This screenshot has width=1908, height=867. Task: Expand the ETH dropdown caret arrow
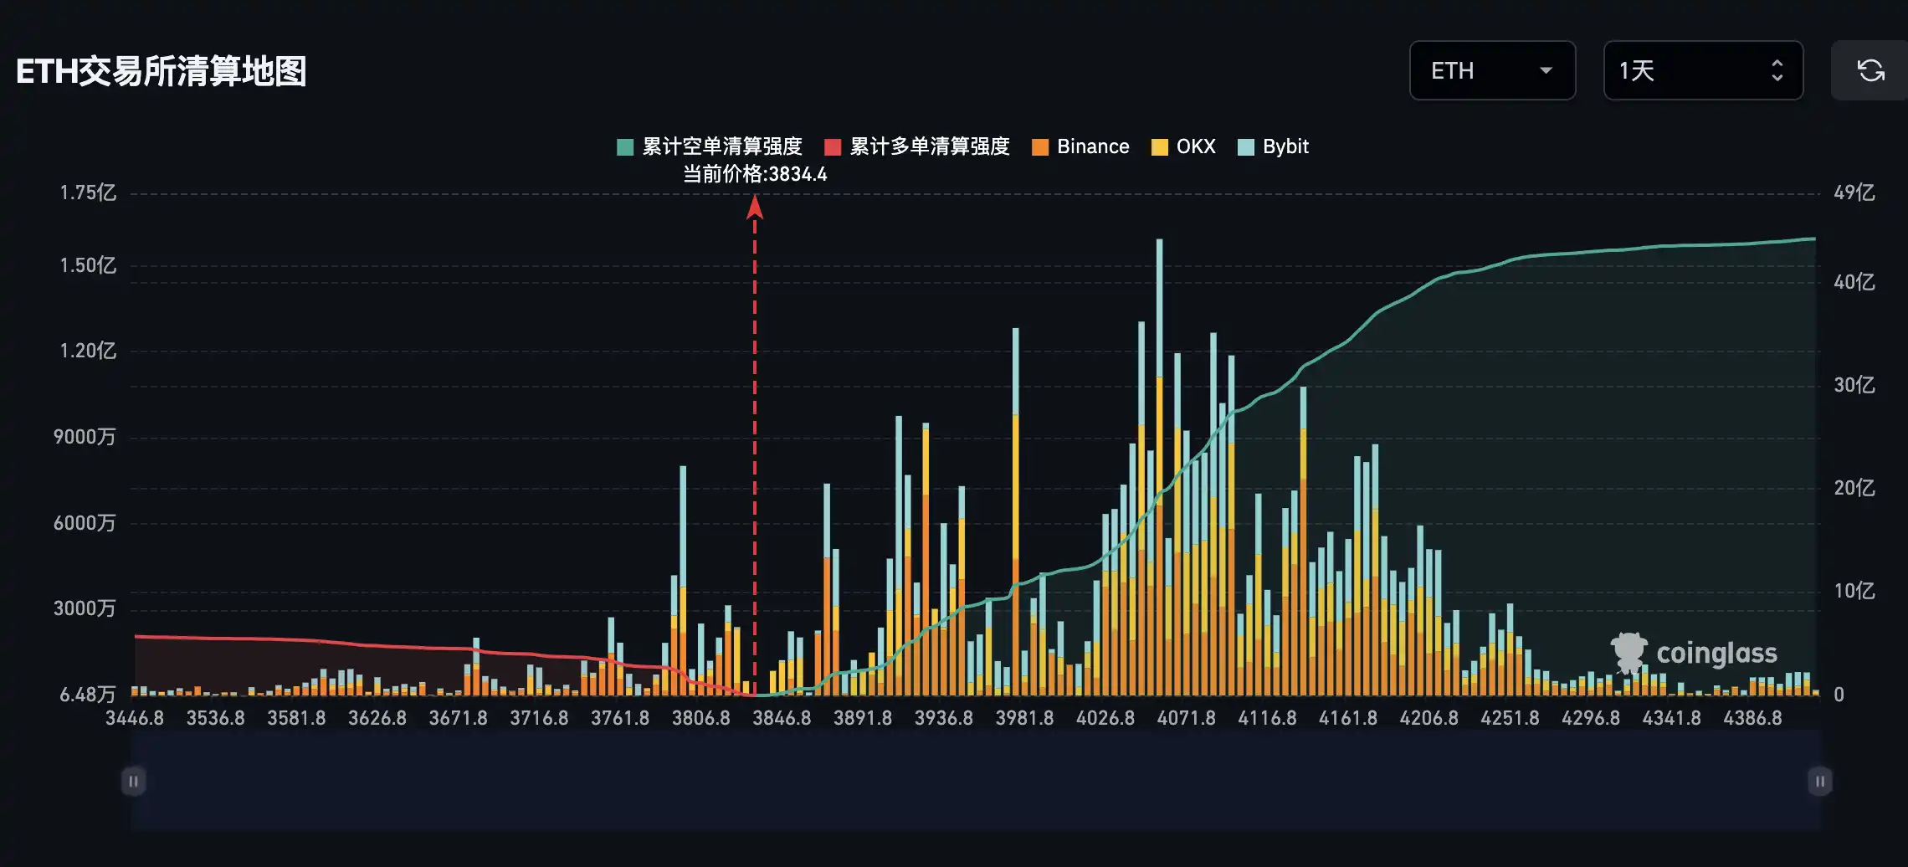[x=1546, y=70]
